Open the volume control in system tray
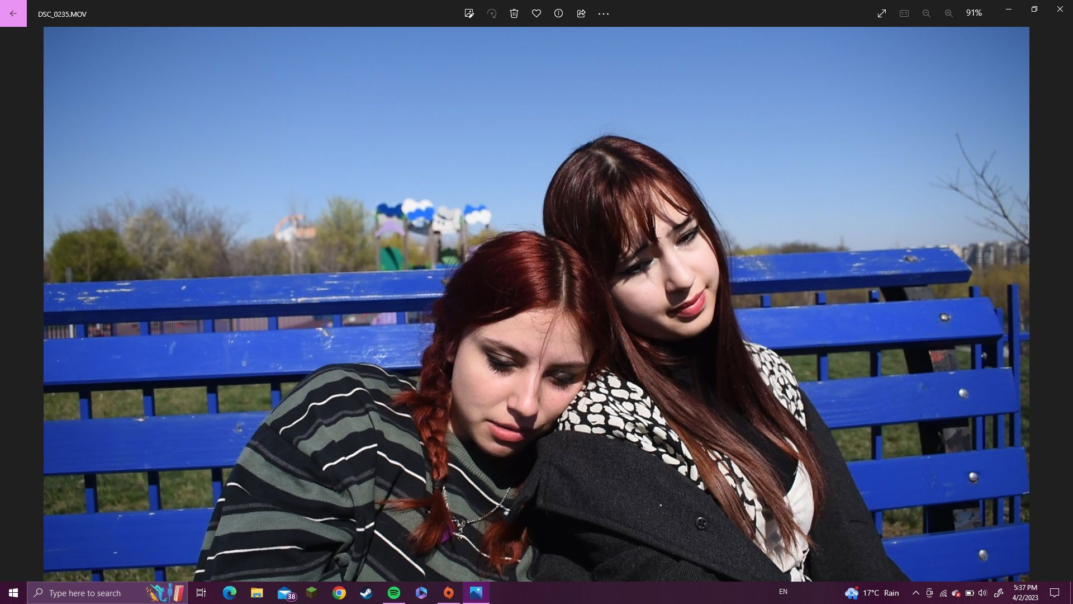The image size is (1073, 604). tap(982, 593)
